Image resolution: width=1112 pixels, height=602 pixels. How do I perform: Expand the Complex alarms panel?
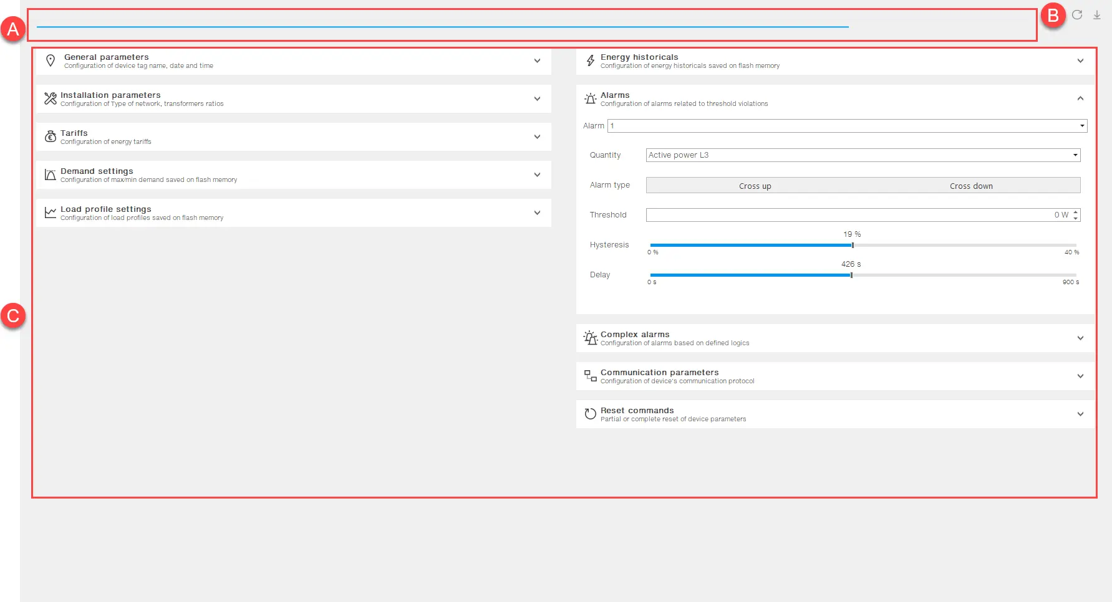tap(1080, 338)
